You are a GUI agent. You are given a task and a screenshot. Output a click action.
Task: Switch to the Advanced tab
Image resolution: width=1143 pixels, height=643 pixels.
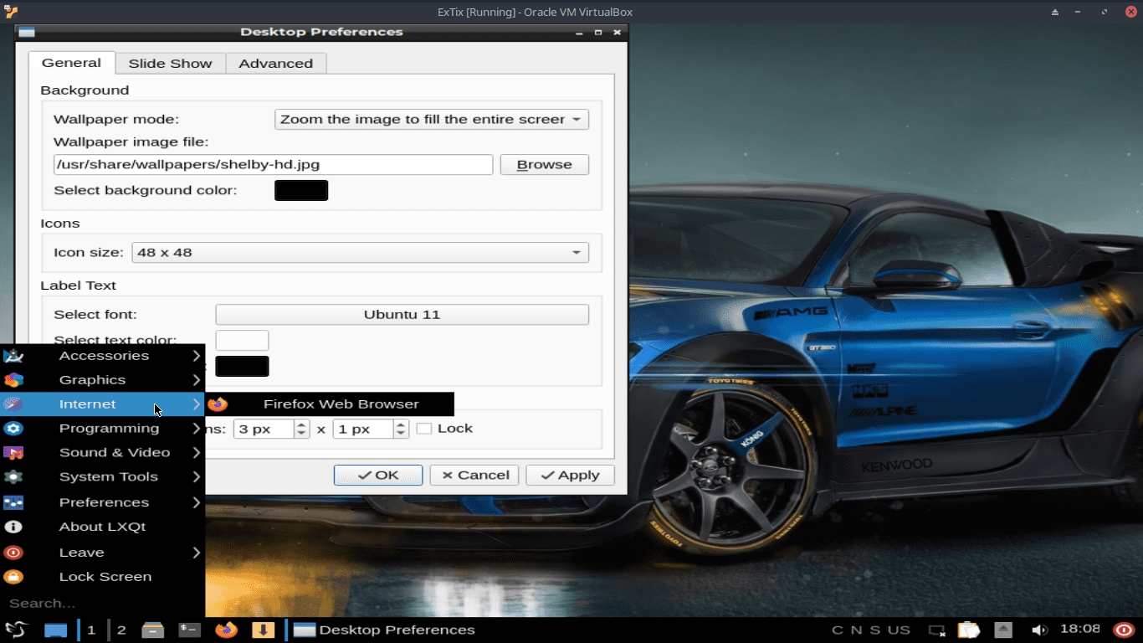(276, 64)
